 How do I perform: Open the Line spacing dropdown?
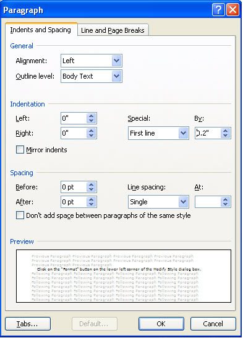(183, 202)
